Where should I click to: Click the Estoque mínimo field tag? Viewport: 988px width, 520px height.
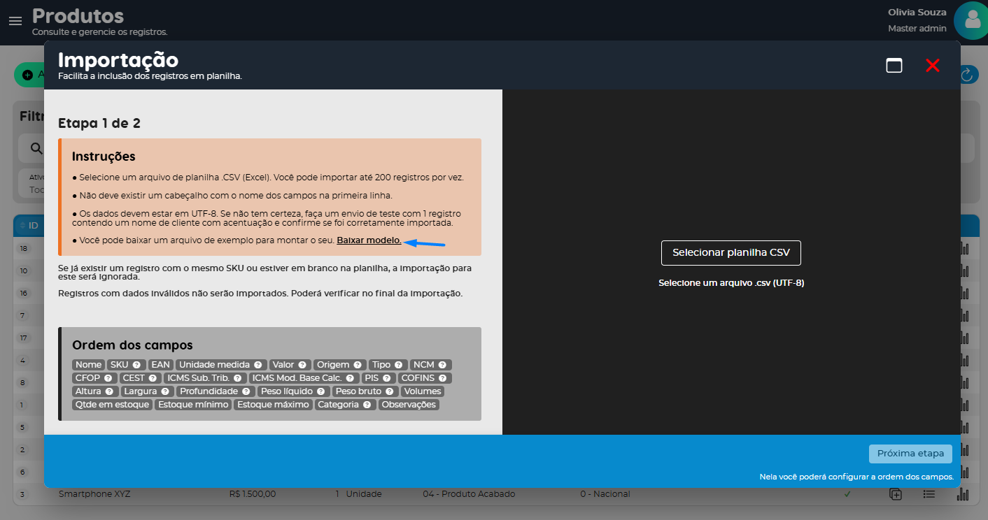pyautogui.click(x=193, y=405)
